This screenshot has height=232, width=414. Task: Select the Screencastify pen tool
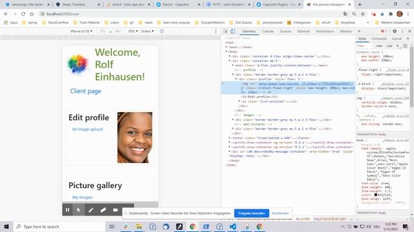click(x=91, y=209)
